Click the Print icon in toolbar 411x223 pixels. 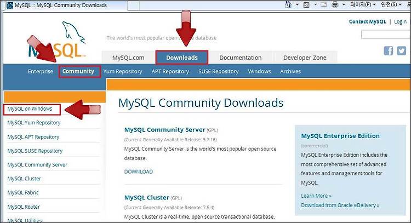pyautogui.click(x=335, y=5)
